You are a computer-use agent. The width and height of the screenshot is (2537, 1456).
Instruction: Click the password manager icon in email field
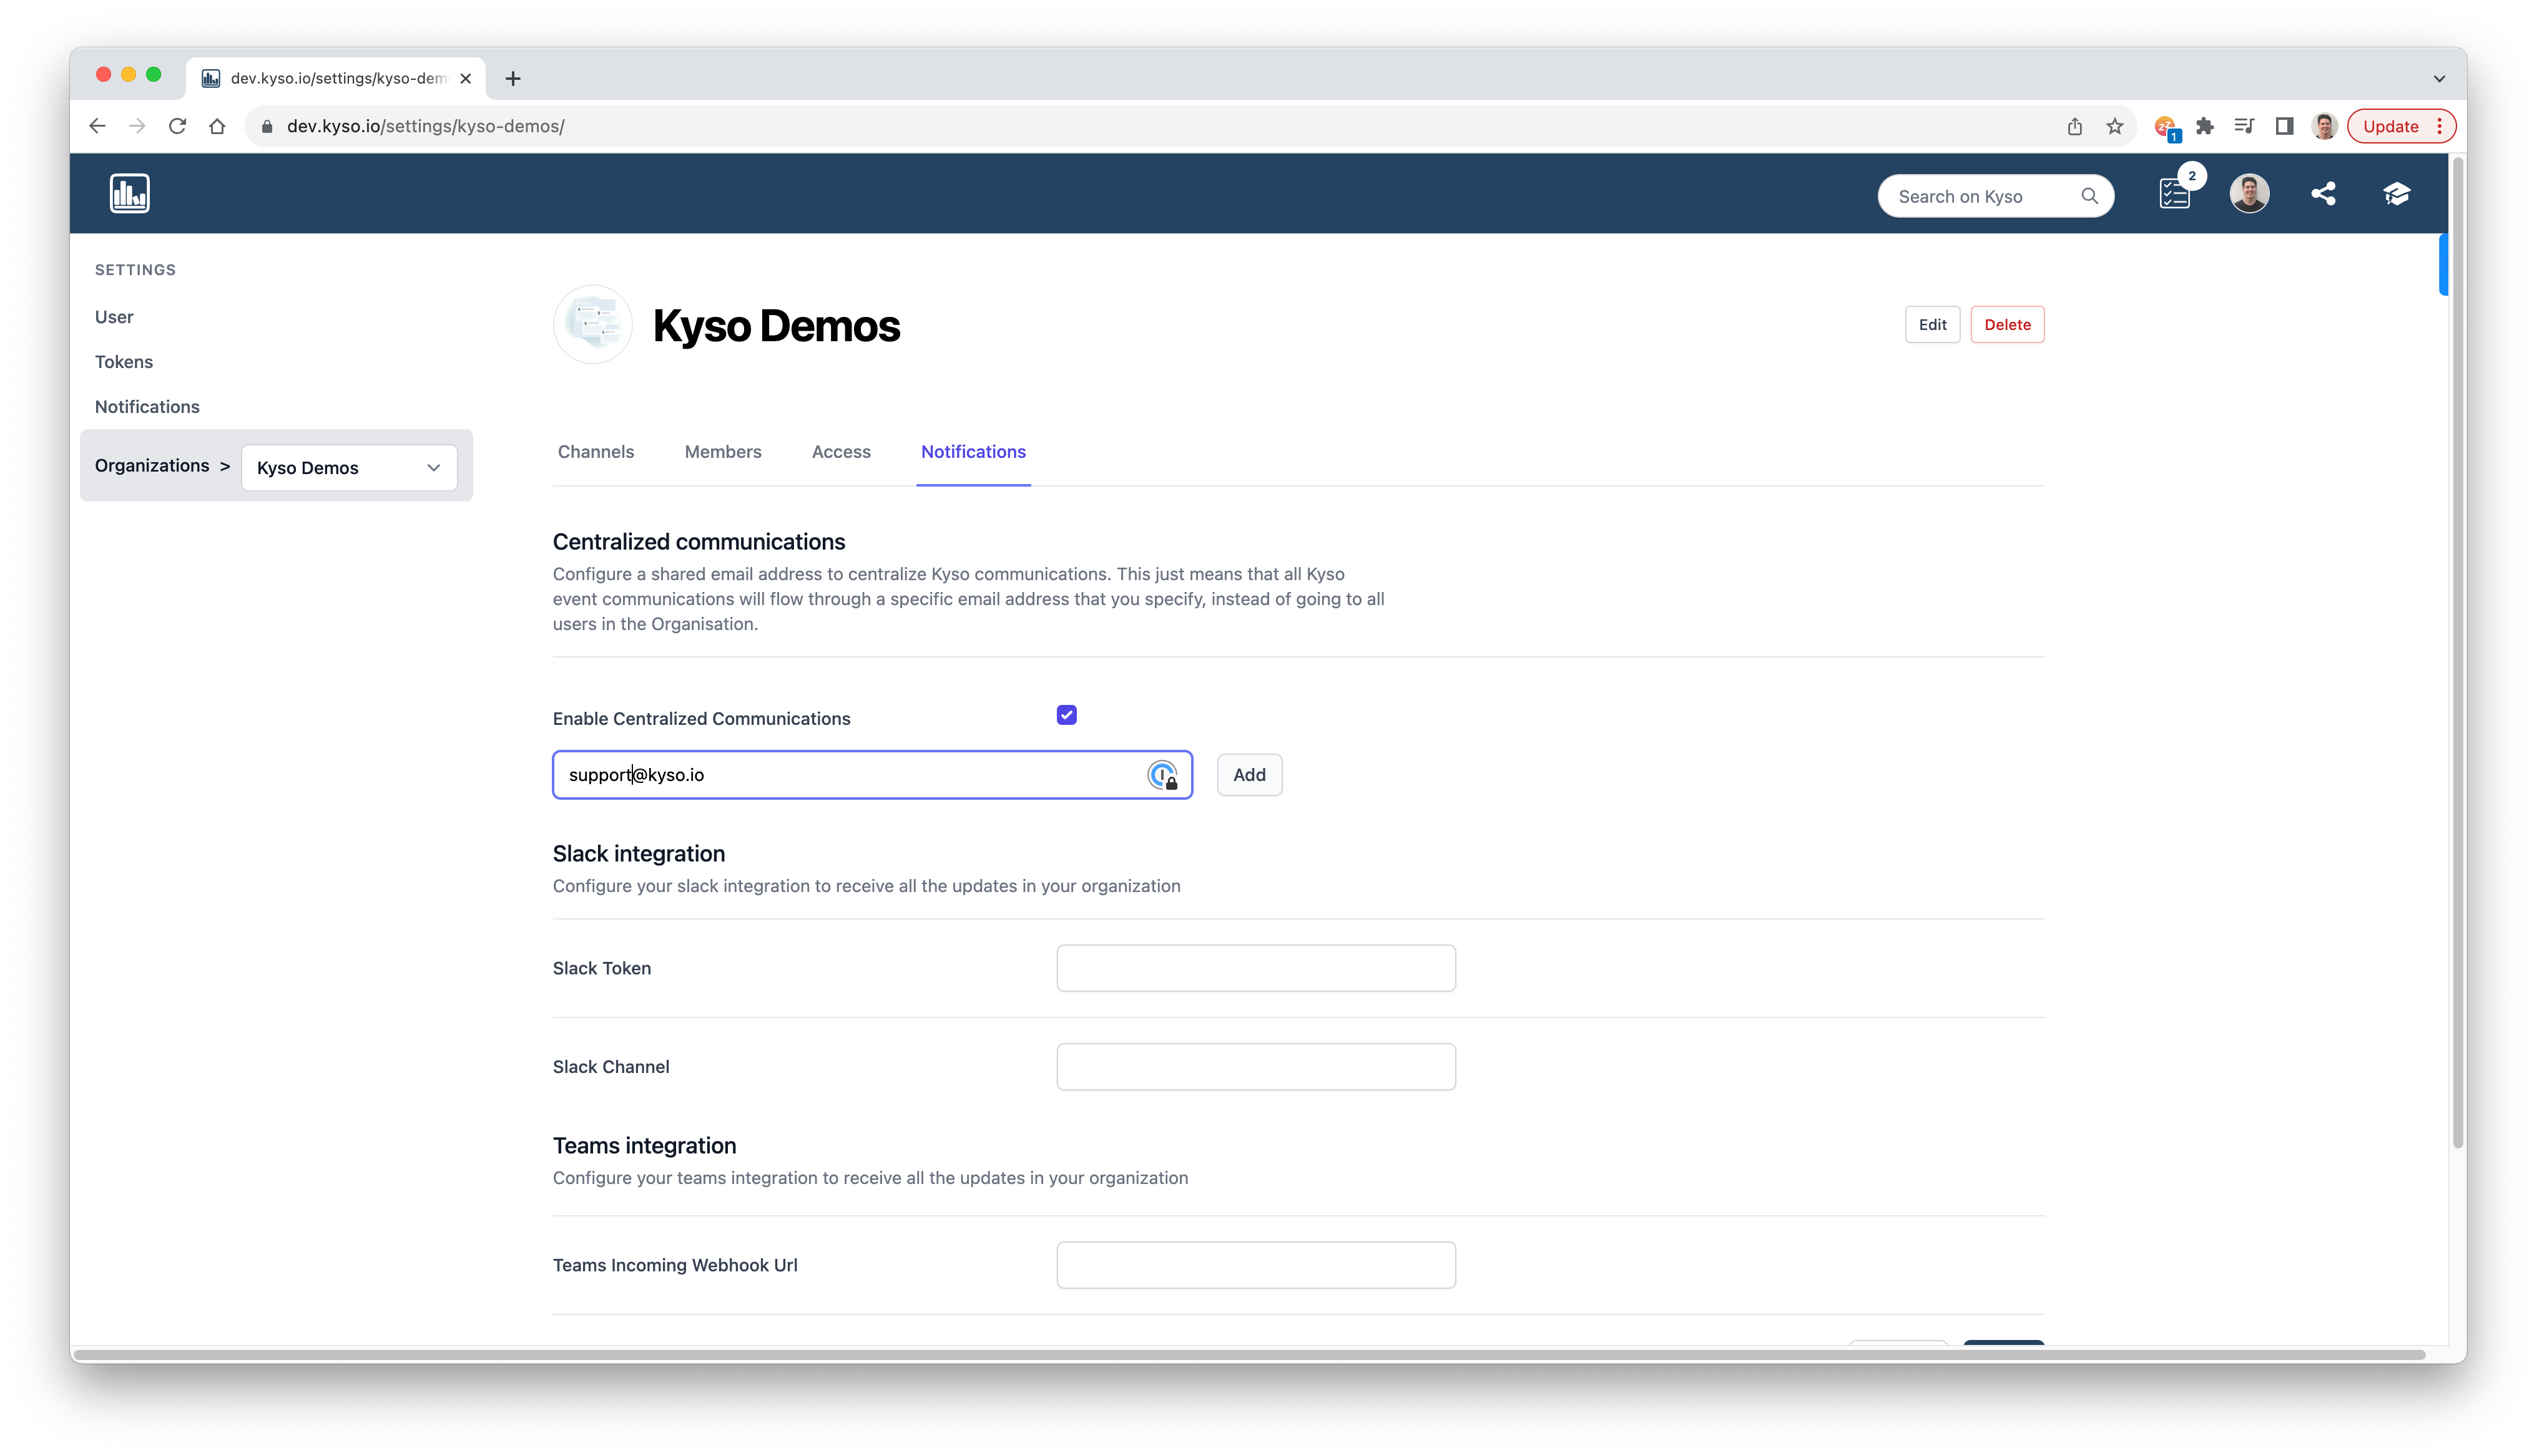click(x=1162, y=775)
